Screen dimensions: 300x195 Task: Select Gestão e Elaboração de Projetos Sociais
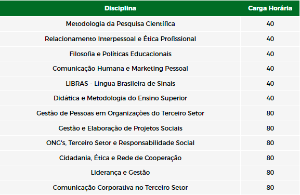(x=120, y=128)
